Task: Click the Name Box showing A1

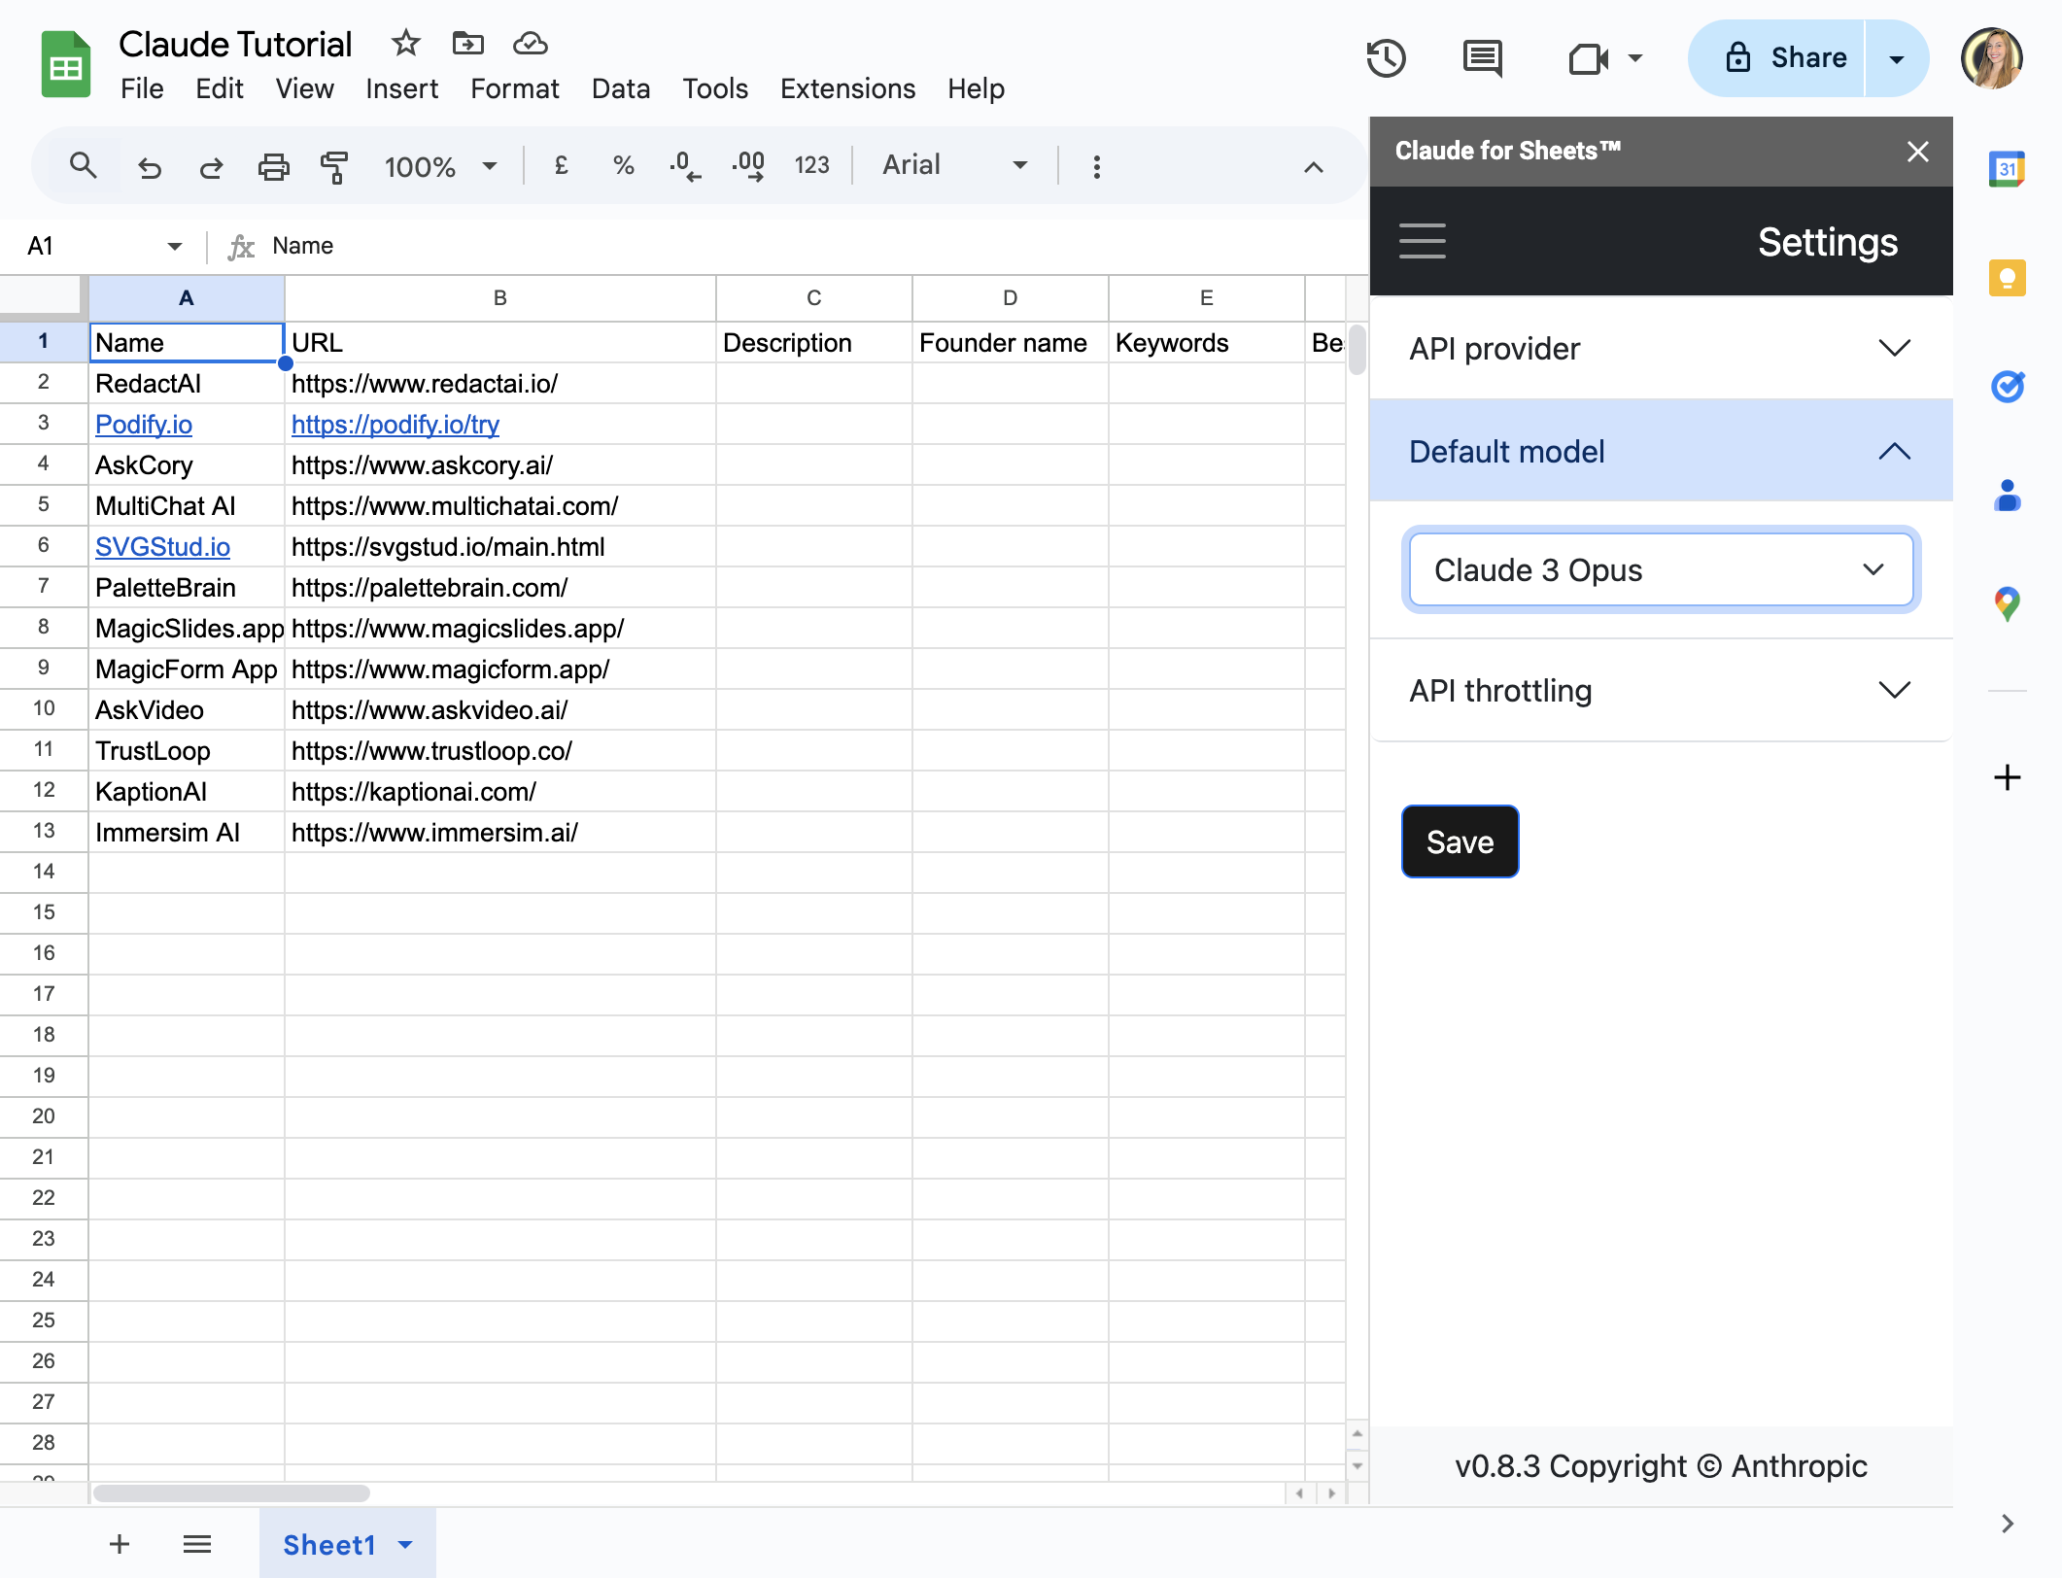Action: click(x=103, y=246)
